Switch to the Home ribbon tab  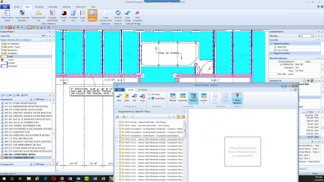coord(17,7)
